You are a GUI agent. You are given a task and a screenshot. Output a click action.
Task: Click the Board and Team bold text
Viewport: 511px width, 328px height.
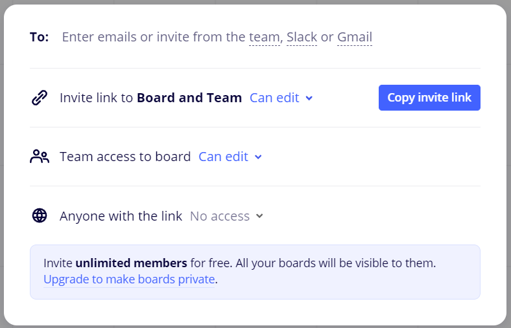[x=189, y=98]
